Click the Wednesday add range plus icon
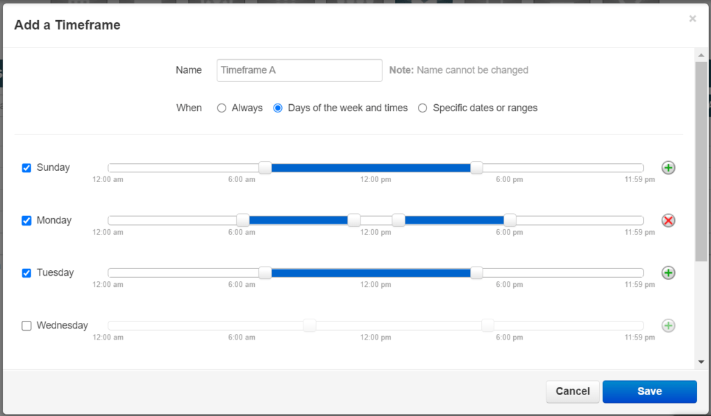 pos(668,325)
